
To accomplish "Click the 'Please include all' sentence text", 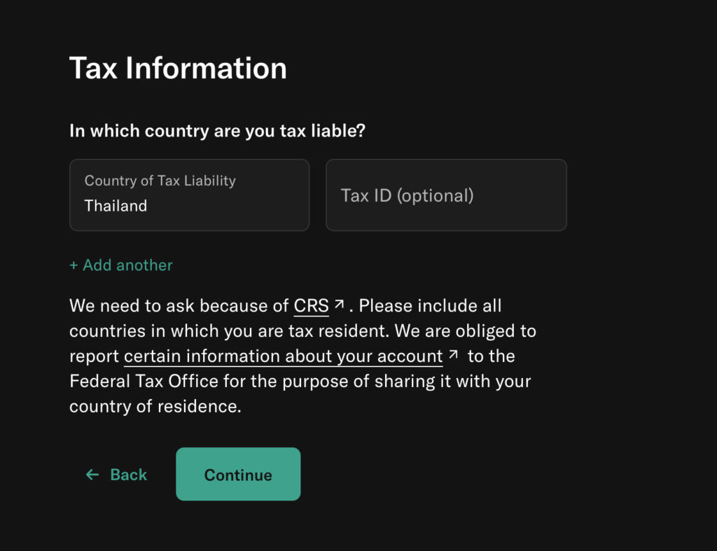I will (430, 305).
